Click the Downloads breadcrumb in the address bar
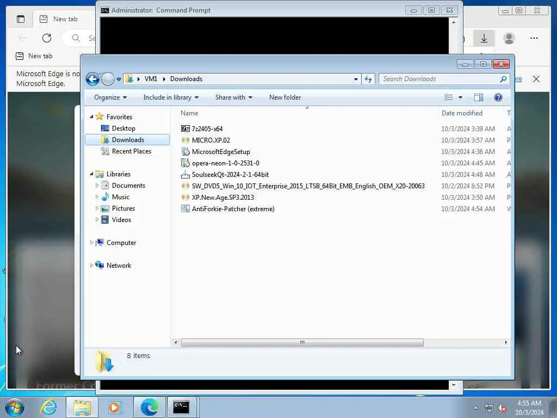The width and height of the screenshot is (557, 418). pyautogui.click(x=186, y=79)
